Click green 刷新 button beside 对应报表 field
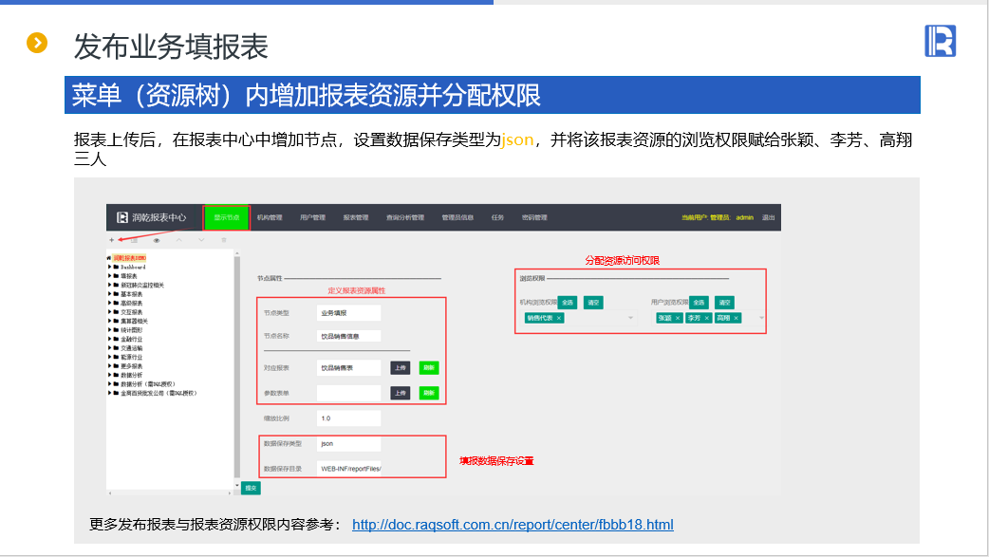Screen dimensions: 989x557 pos(429,368)
